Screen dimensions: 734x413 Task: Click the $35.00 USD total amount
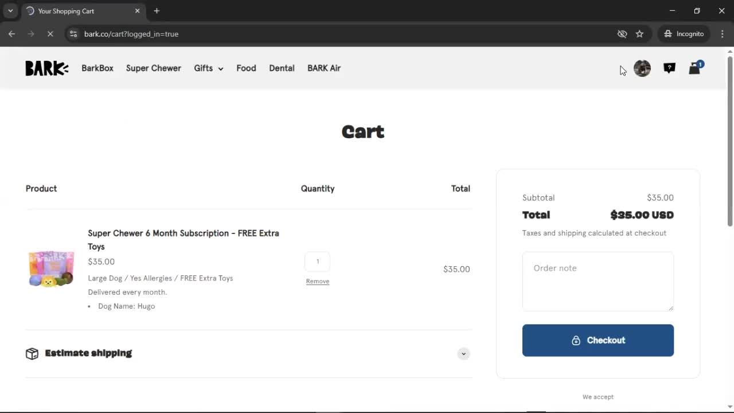tap(642, 215)
